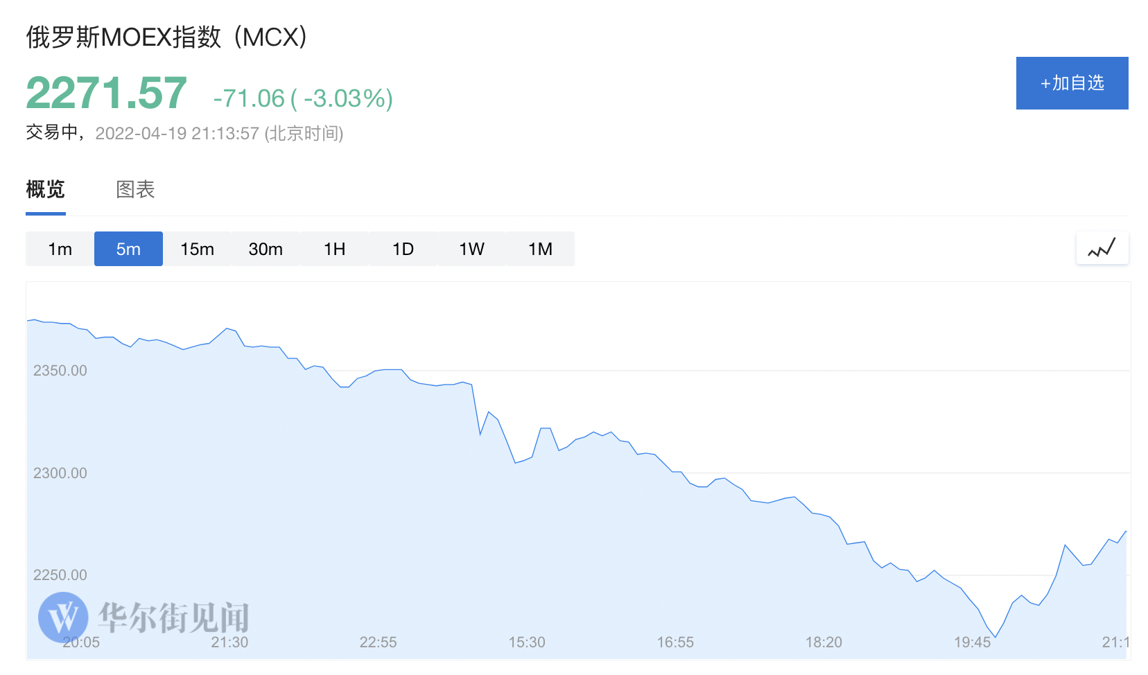Viewport: 1148px width, 675px height.
Task: Open the 概览 tab
Action: 46,189
